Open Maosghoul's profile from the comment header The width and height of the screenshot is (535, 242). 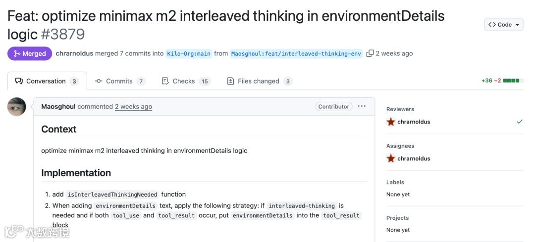click(x=58, y=107)
